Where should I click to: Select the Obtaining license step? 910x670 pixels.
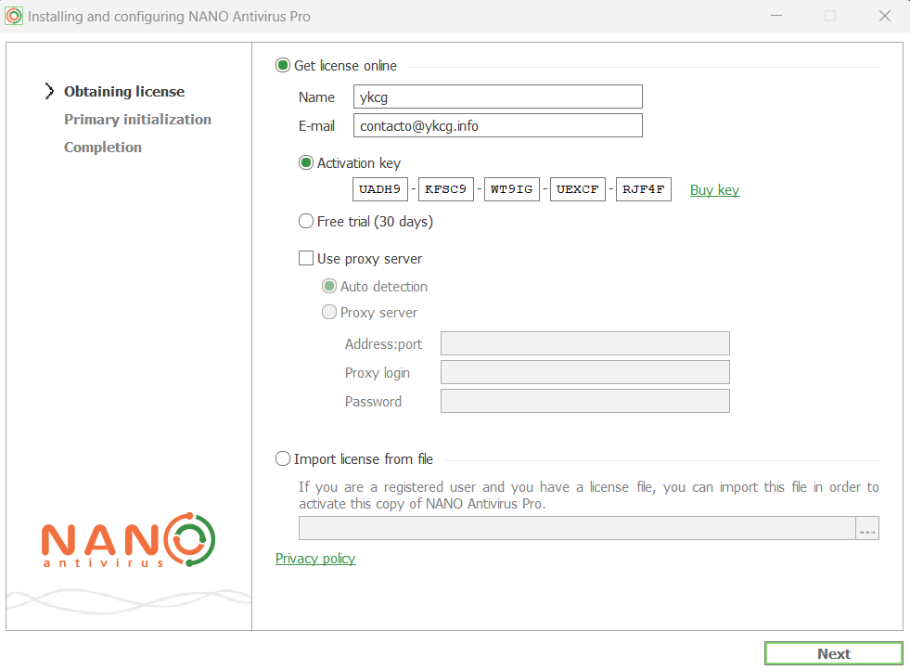point(124,92)
